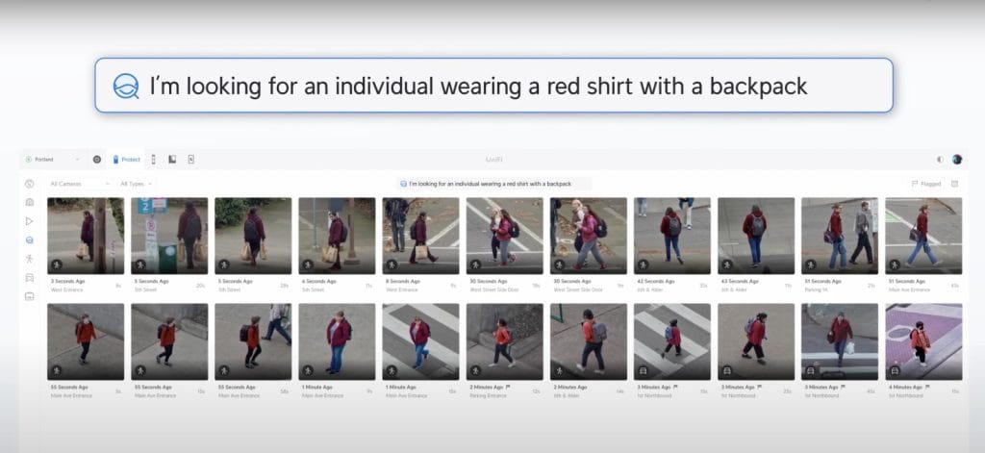Open the 51 Seconds Ago Main Ave Entrance thumbnail

(923, 236)
